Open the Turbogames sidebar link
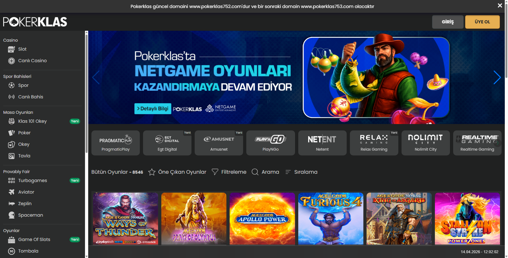 [x=33, y=180]
